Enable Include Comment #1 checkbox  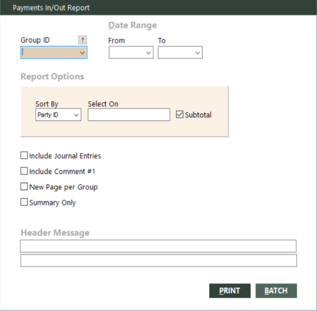(x=24, y=171)
